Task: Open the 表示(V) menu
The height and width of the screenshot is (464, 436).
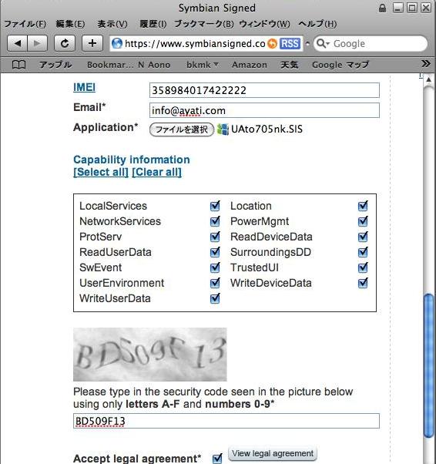Action: tap(112, 24)
